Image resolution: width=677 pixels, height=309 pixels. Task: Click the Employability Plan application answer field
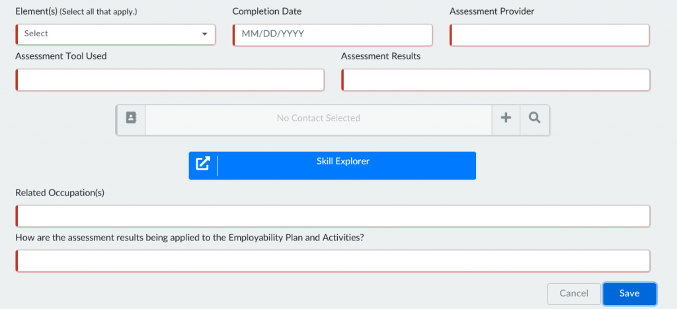click(333, 260)
